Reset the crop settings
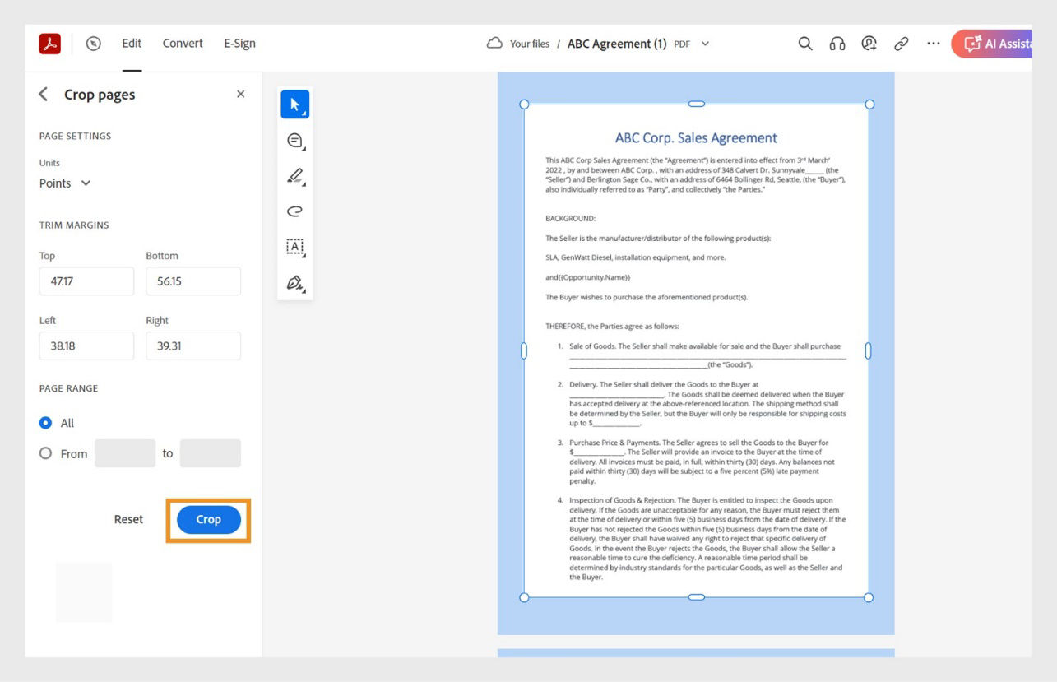 [x=128, y=519]
